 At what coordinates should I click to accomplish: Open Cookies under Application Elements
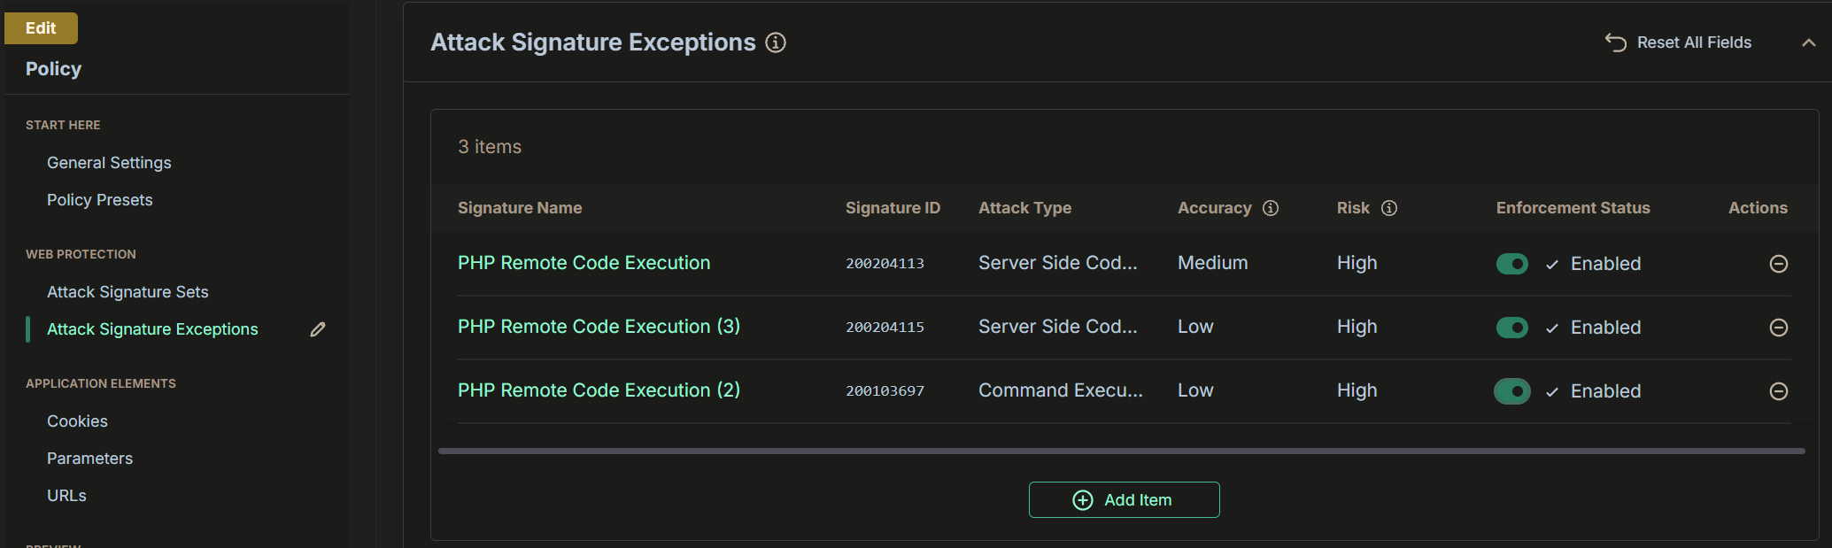tap(77, 421)
